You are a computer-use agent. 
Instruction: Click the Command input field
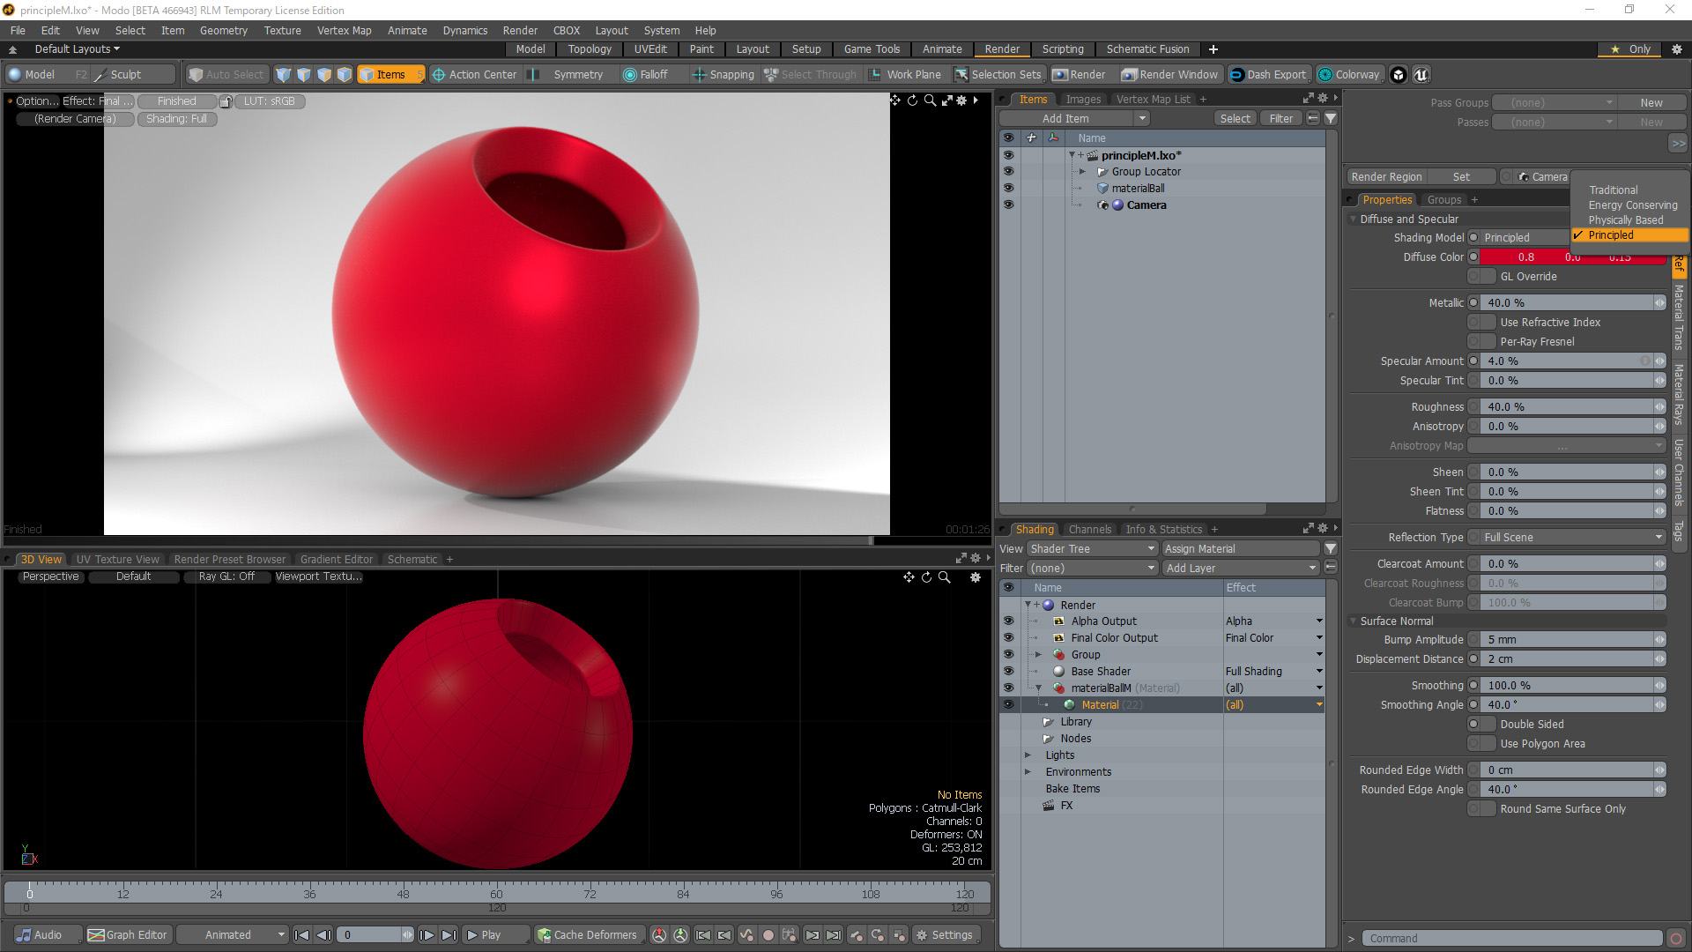tap(1510, 938)
